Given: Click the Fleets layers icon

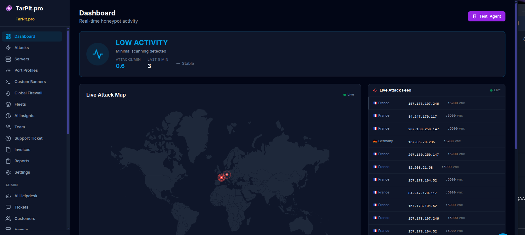Looking at the screenshot, I should pos(8,104).
